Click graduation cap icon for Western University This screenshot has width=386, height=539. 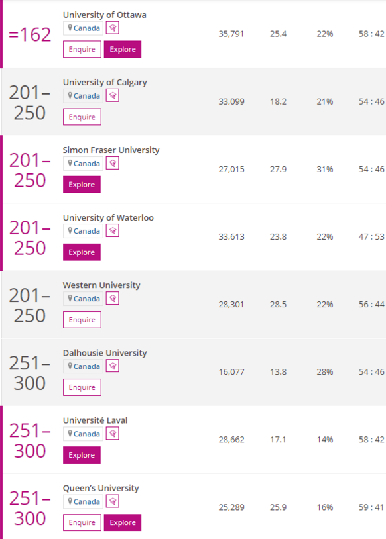coord(113,299)
